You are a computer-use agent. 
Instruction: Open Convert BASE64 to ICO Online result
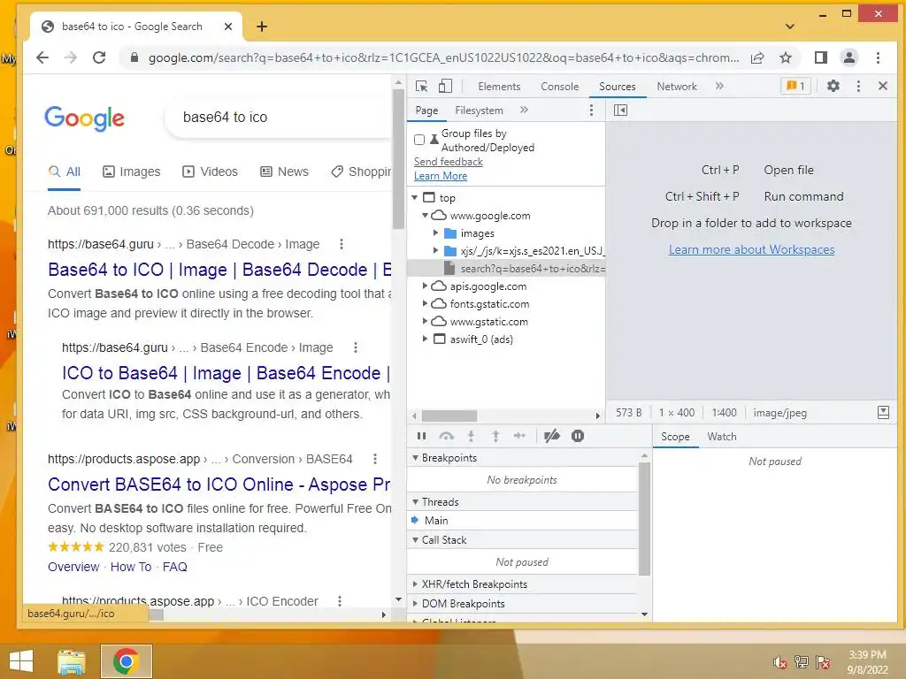tap(219, 484)
